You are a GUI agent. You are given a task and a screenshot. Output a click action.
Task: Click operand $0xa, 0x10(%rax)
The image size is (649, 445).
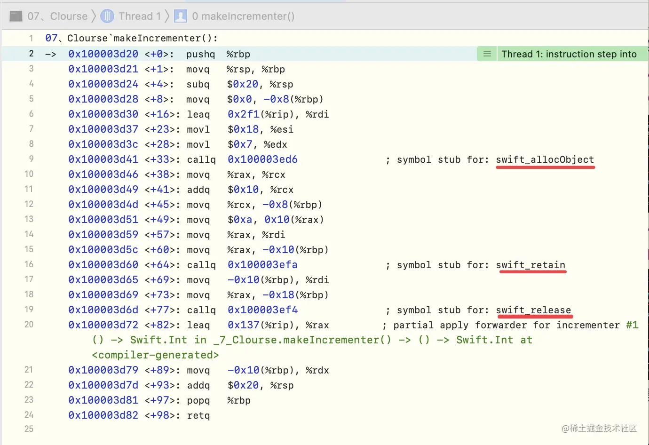click(276, 220)
